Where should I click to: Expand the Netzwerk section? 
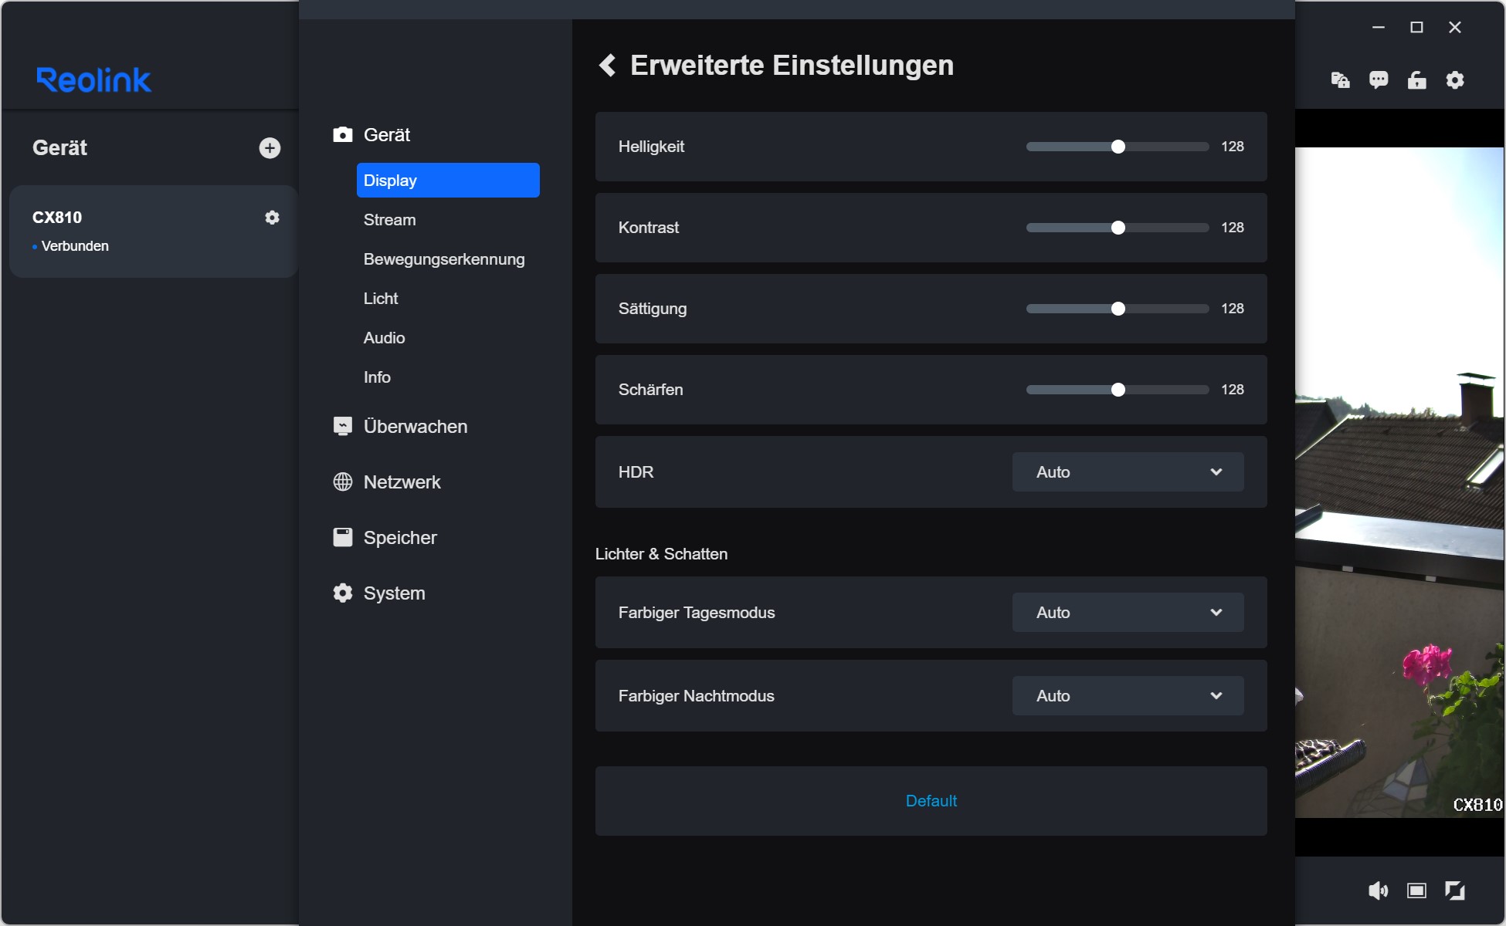coord(402,482)
